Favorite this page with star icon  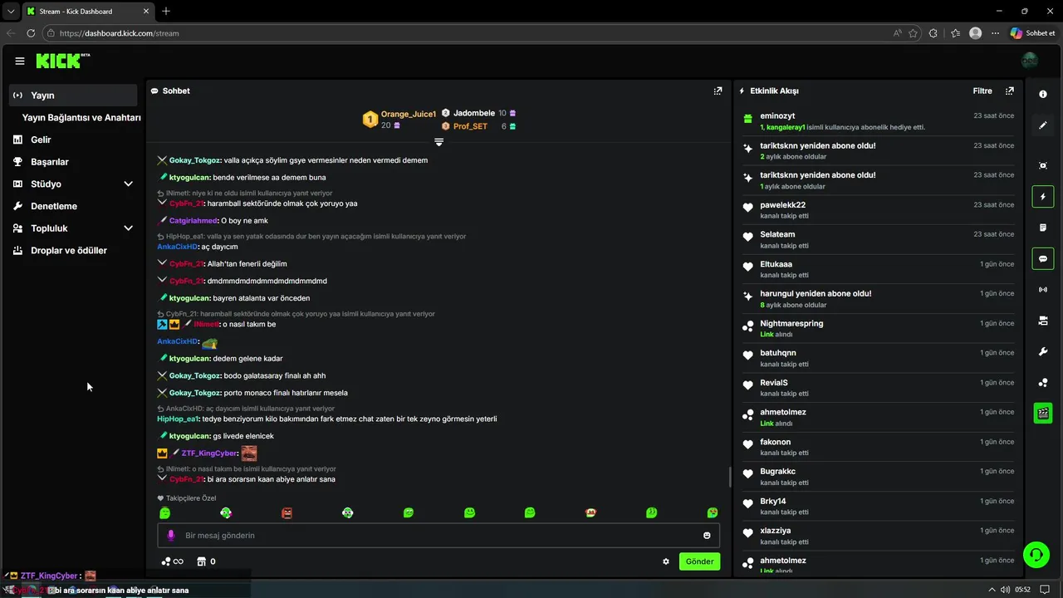click(914, 33)
